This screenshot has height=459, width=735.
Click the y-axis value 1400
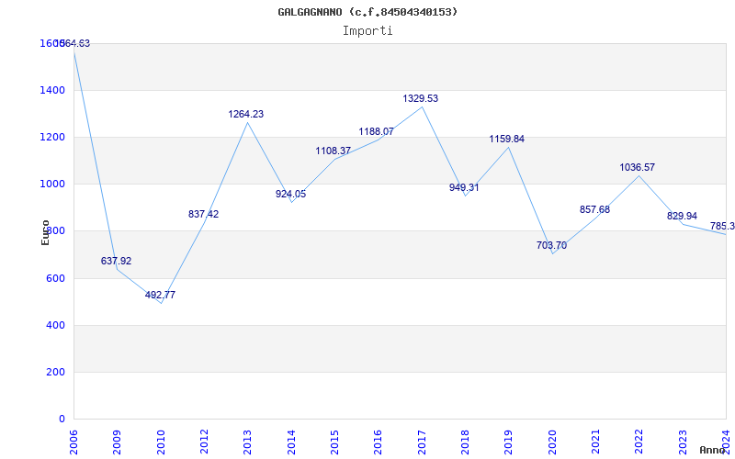pyautogui.click(x=51, y=90)
